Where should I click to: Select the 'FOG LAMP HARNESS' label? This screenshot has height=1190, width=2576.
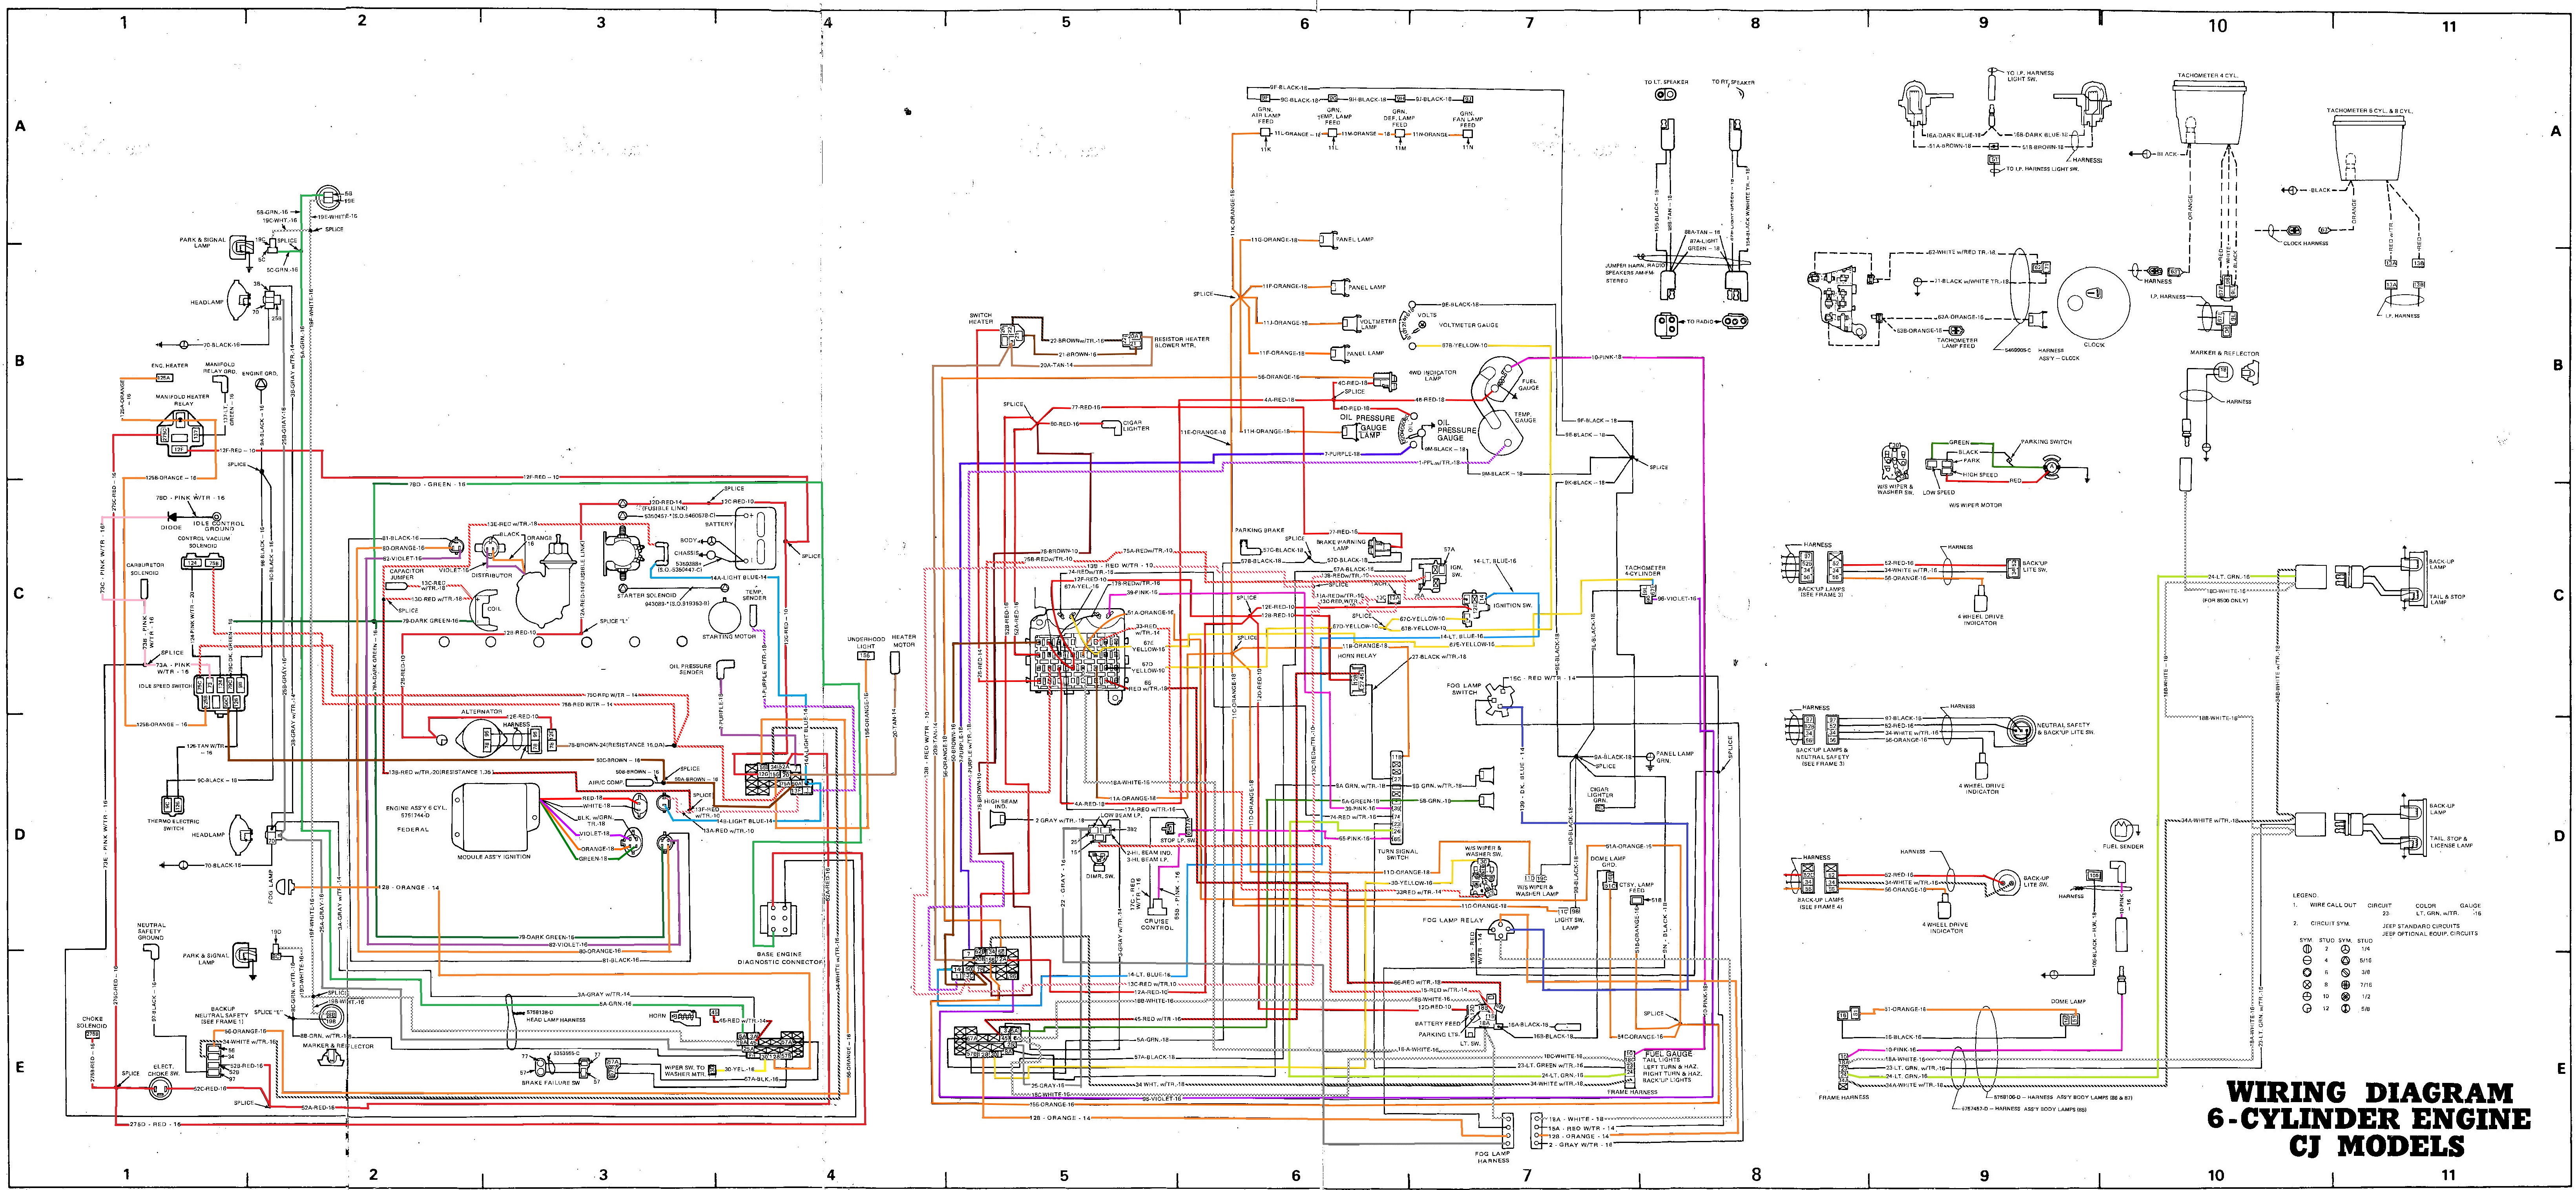pos(1492,1157)
